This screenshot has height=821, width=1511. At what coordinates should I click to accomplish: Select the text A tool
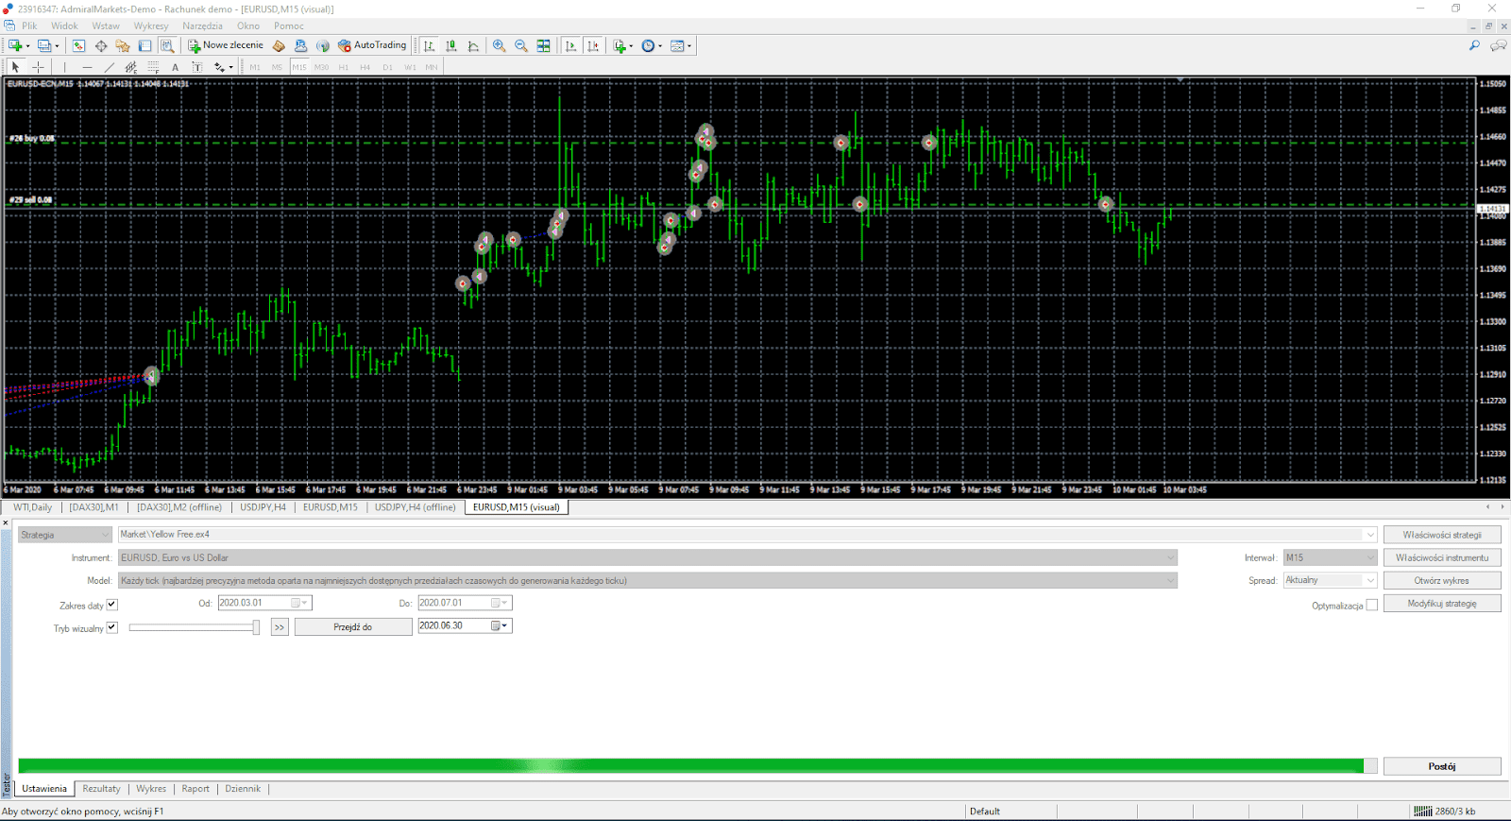tap(175, 67)
